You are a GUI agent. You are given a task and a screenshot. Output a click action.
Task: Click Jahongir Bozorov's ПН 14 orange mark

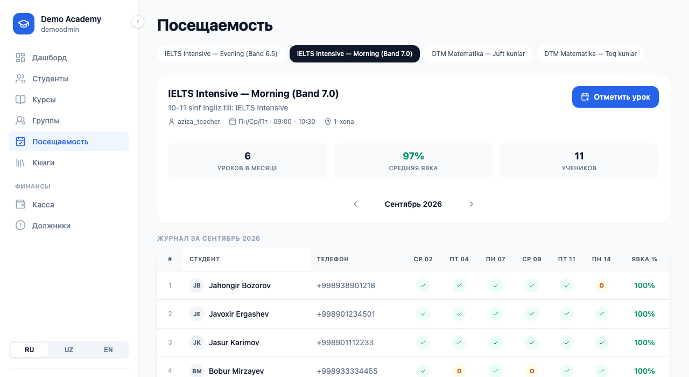601,285
